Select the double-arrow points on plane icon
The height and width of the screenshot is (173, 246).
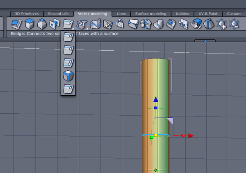pyautogui.click(x=184, y=24)
